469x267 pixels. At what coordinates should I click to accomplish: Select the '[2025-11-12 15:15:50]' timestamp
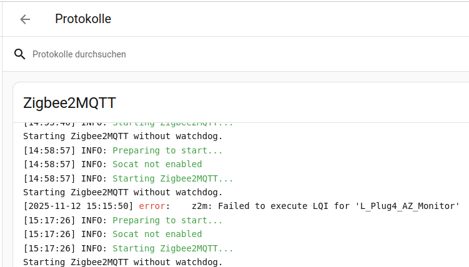coord(78,206)
